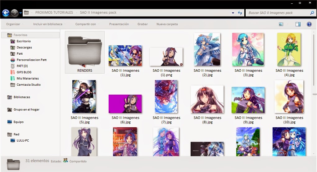Click the Personalizacion Patt sidebar icon

coord(13,60)
